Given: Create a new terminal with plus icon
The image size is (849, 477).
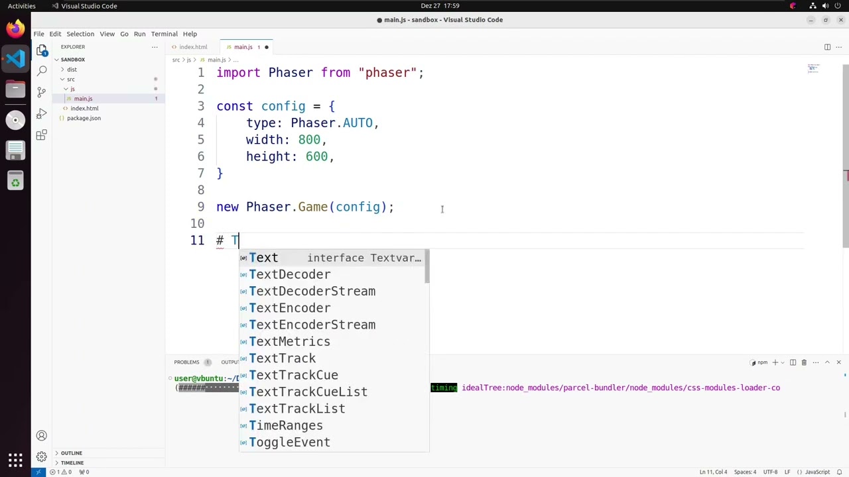Looking at the screenshot, I should [x=773, y=362].
